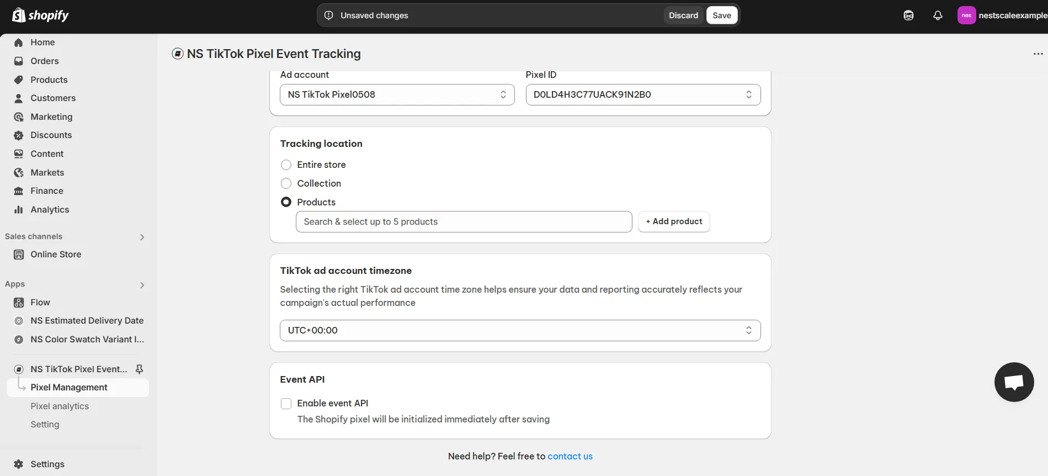Click the Markets globe icon
The image size is (1048, 476).
pyautogui.click(x=19, y=173)
